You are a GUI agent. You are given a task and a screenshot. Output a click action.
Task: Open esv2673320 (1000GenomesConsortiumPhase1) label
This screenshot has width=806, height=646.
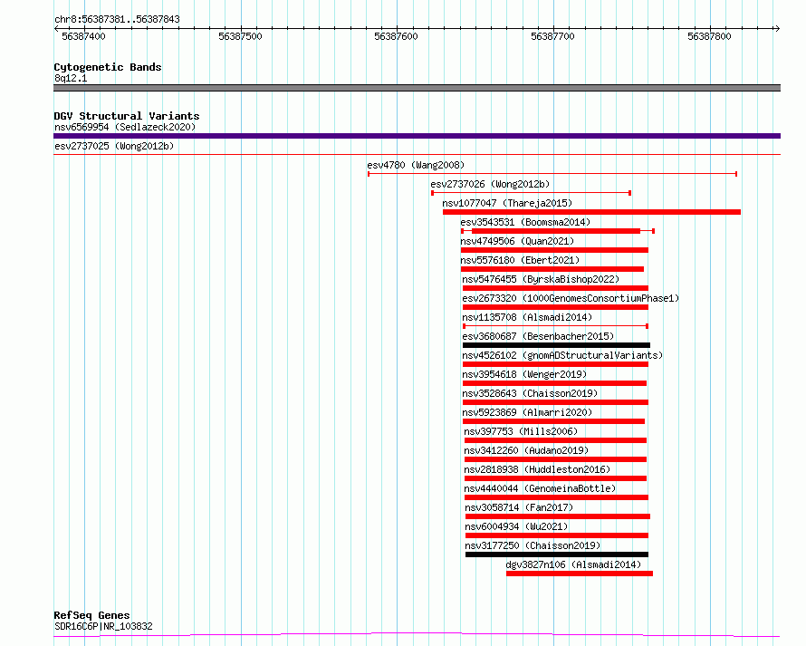[x=571, y=298]
